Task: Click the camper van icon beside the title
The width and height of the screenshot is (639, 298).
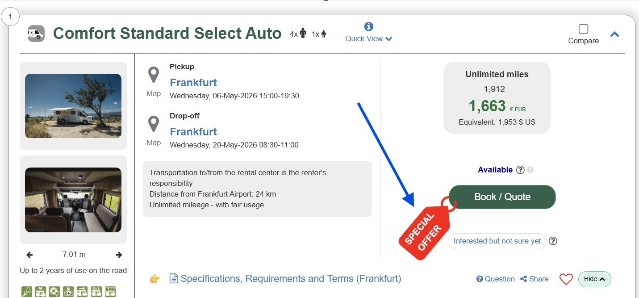Action: tap(36, 34)
